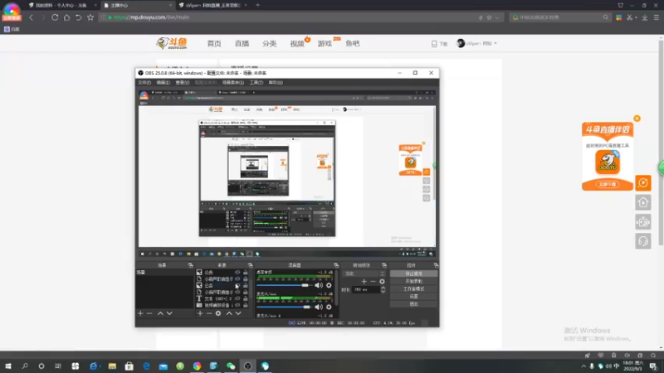Click the orange play icon on Douyu right sidebar

642,182
